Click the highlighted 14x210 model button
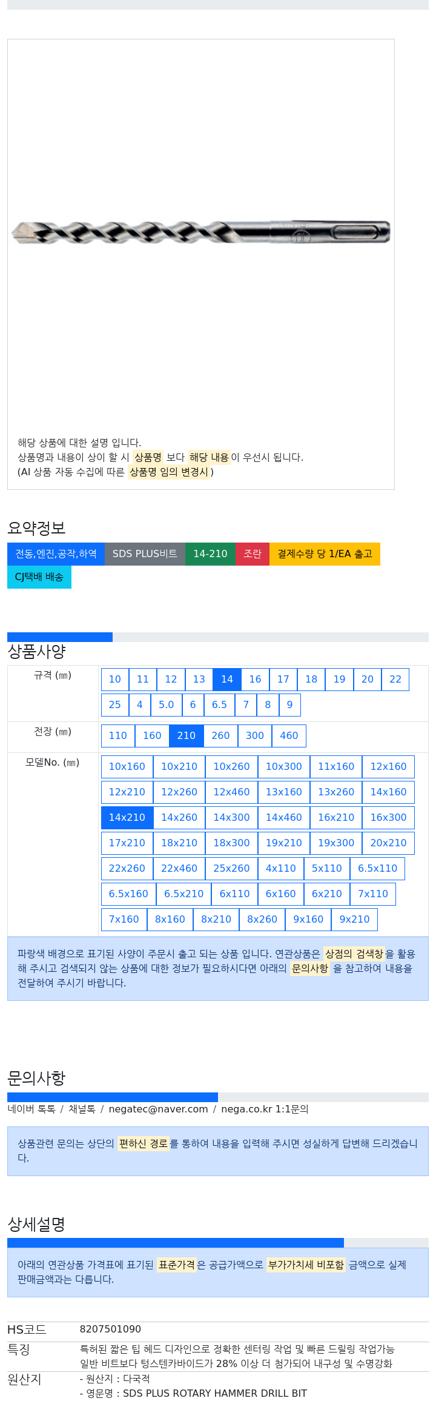Screen dimensions: 436x1401 pyautogui.click(x=127, y=818)
